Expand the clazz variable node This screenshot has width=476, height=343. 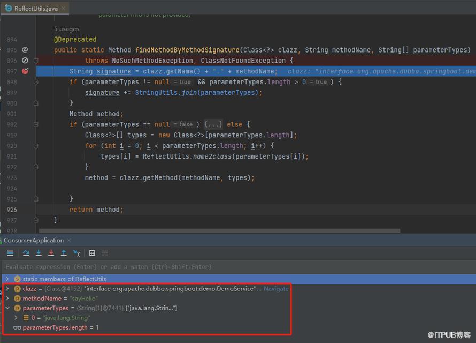(x=7, y=288)
